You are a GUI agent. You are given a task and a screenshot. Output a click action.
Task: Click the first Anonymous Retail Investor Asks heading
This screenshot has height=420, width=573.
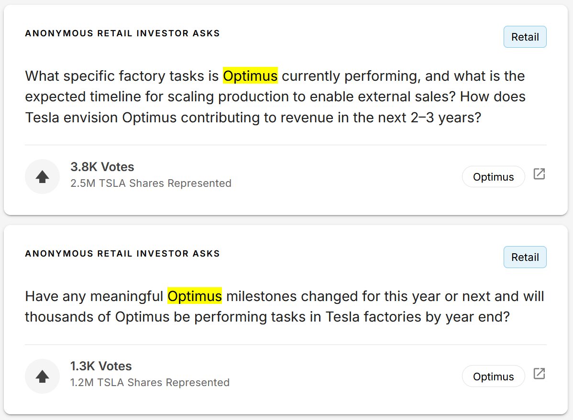(x=122, y=33)
